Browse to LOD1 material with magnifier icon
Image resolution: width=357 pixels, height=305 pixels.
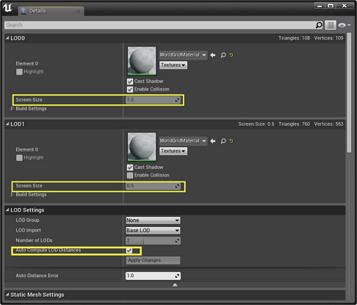click(223, 141)
